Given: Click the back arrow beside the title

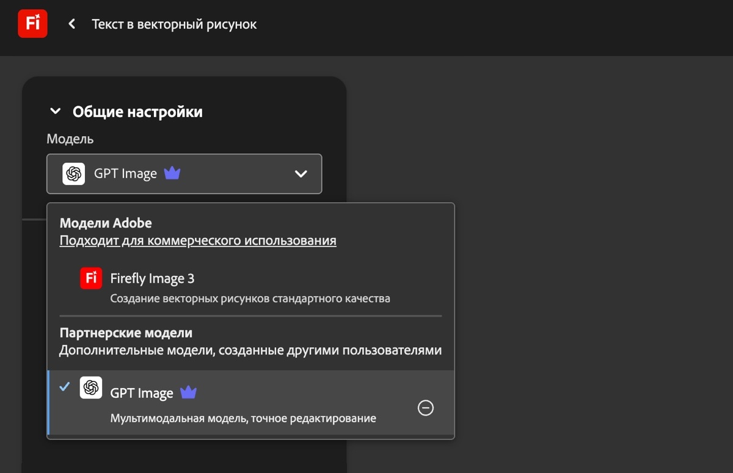Looking at the screenshot, I should coord(71,23).
